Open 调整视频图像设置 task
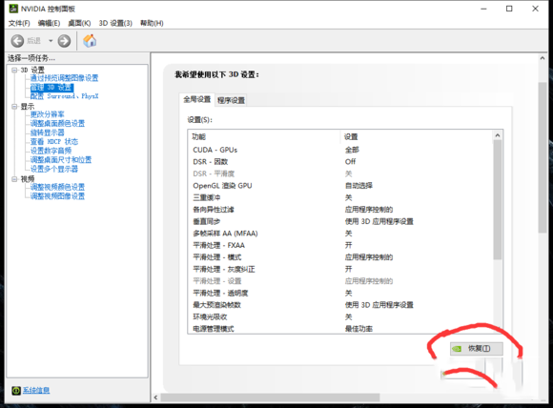 click(57, 196)
